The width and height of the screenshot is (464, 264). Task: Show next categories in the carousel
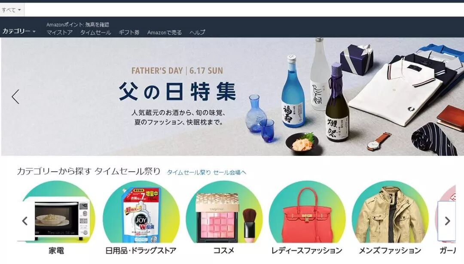click(447, 221)
